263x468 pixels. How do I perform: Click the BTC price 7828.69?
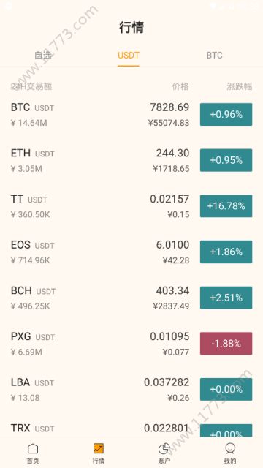(169, 107)
